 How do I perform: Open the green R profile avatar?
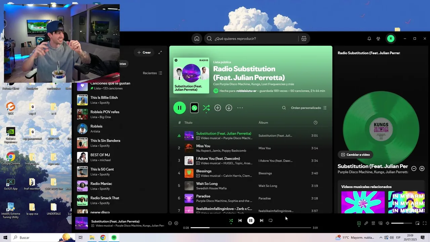391,39
